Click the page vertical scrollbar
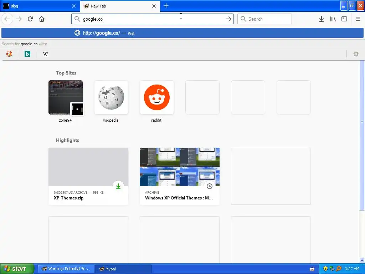Image resolution: width=365 pixels, height=274 pixels. point(362,135)
